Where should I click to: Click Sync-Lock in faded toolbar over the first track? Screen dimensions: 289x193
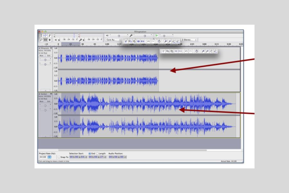pos(197,51)
